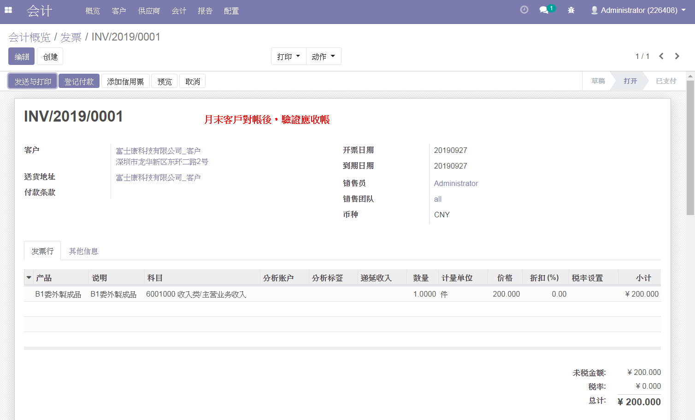Open customer 富士康科技有限公司_客户 link
The width and height of the screenshot is (695, 420).
pos(158,151)
